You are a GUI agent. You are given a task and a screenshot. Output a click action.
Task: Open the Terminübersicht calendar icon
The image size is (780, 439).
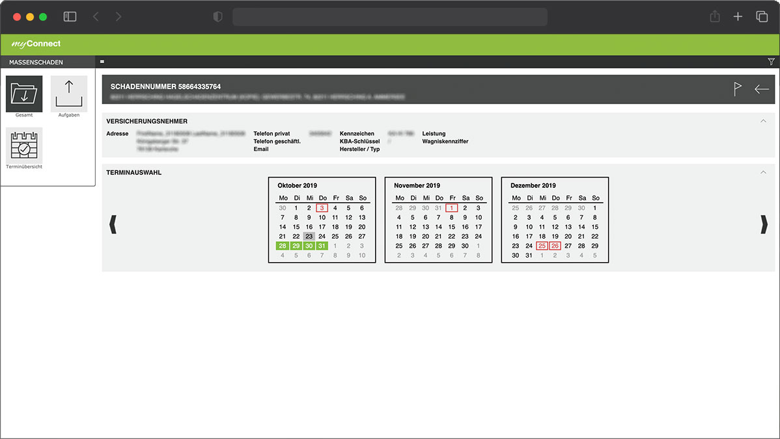(x=24, y=145)
